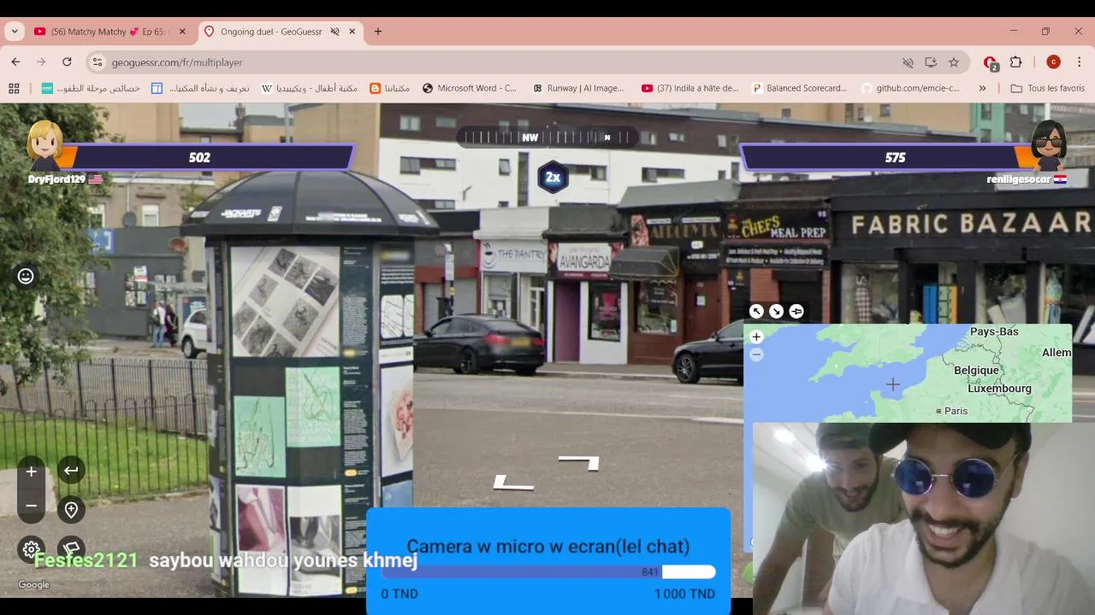Screen dimensions: 1095x615
Task: Expand the tab search dropdown
Action: (x=15, y=32)
